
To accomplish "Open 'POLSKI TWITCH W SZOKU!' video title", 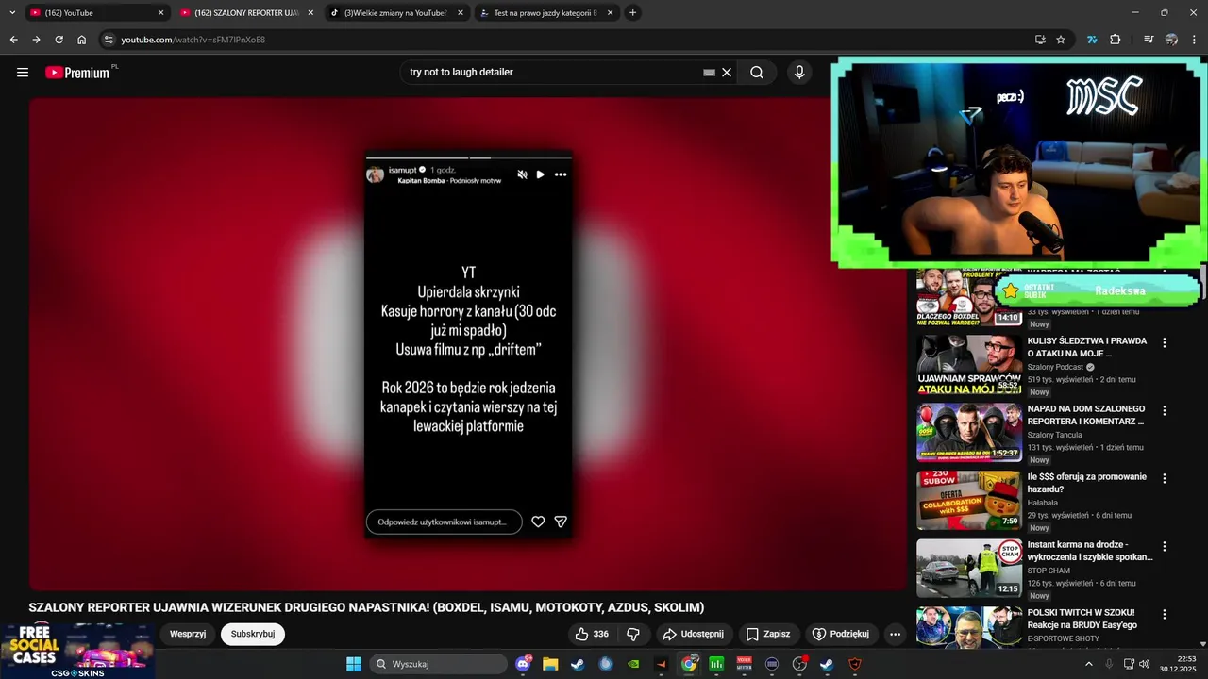I will point(1082,619).
